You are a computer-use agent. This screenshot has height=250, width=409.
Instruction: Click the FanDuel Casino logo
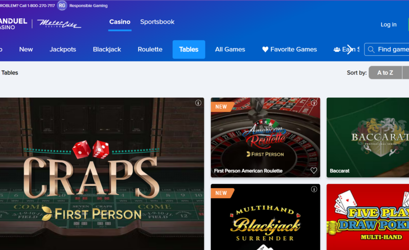coord(13,24)
